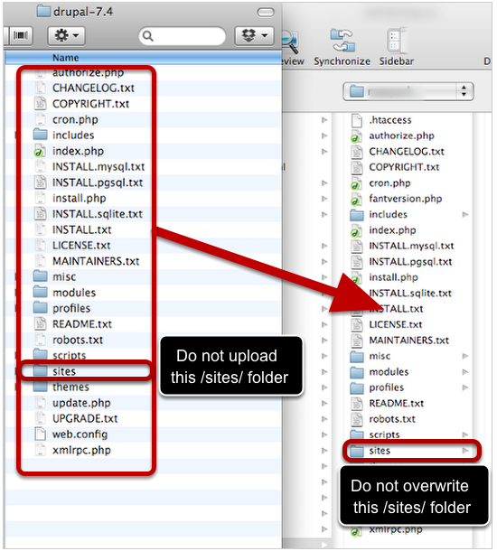
Task: Select index.php in local drupal folder
Action: pyautogui.click(x=78, y=151)
